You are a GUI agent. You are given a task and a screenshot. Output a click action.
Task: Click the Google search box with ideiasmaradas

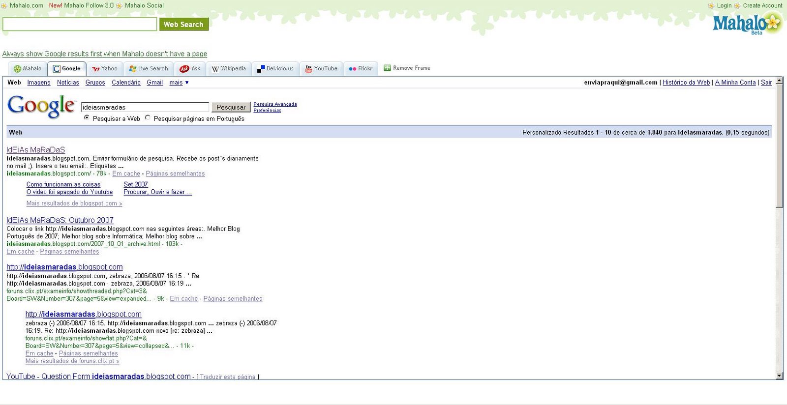coord(145,107)
